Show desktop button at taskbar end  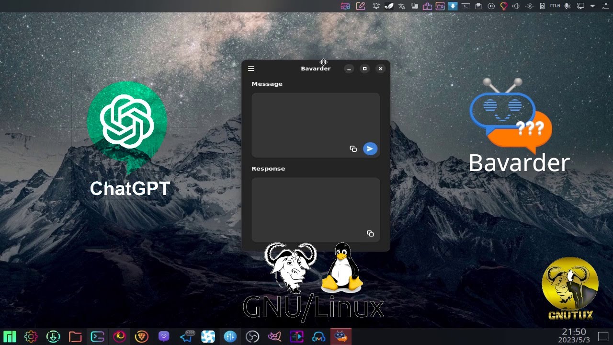point(603,337)
